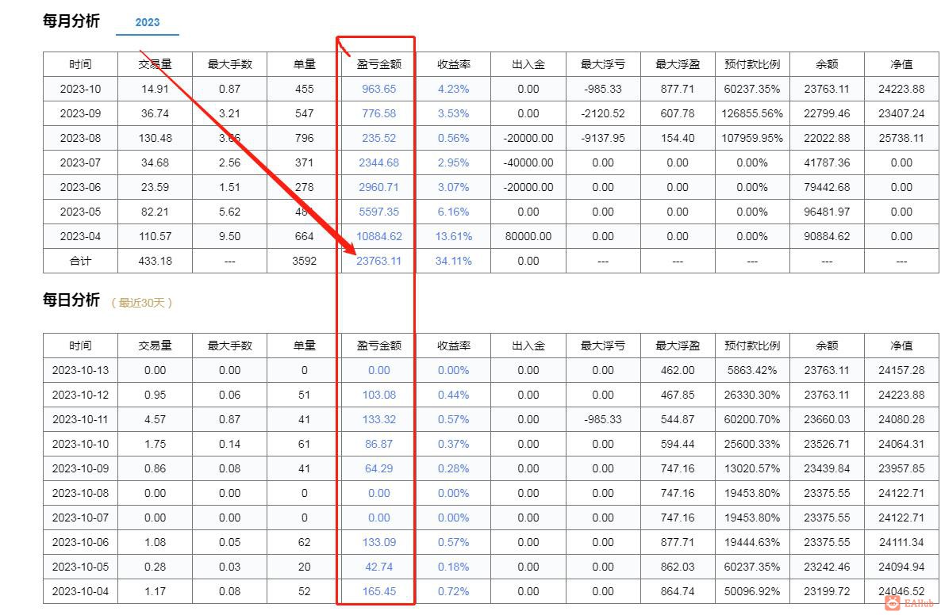
Task: Click the 0.56% return rate link
Action: click(453, 138)
